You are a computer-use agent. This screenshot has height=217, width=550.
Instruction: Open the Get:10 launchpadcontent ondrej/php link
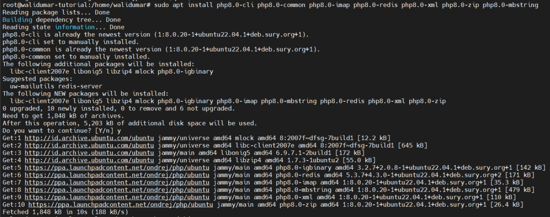pyautogui.click(x=121, y=205)
